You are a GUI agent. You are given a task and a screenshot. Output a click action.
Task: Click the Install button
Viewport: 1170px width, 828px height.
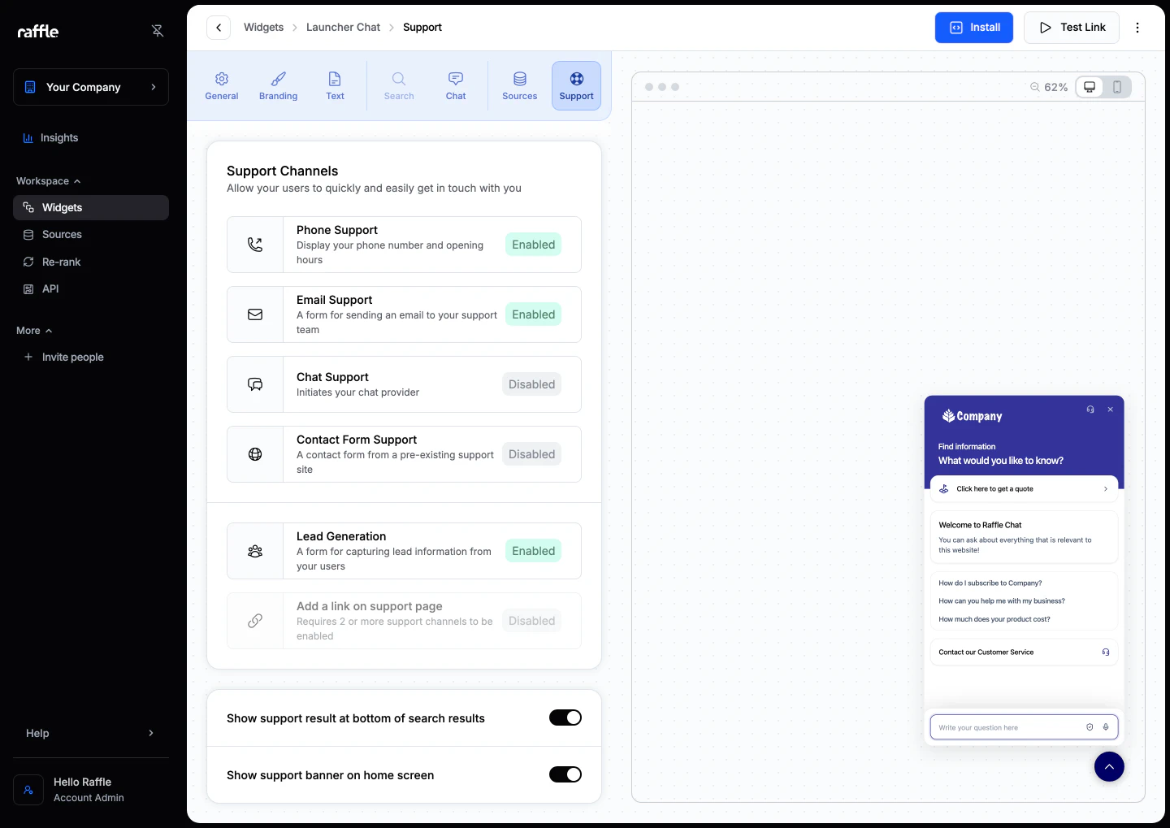click(x=974, y=28)
